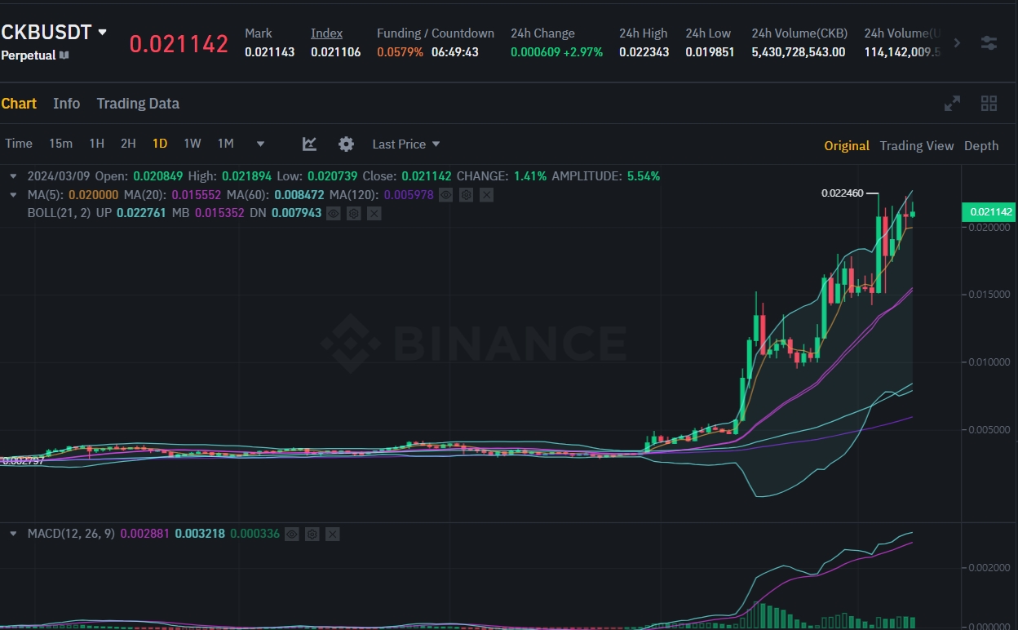Click the 24h Volume(CKB) value 5,430,728,543.00

pyautogui.click(x=798, y=52)
